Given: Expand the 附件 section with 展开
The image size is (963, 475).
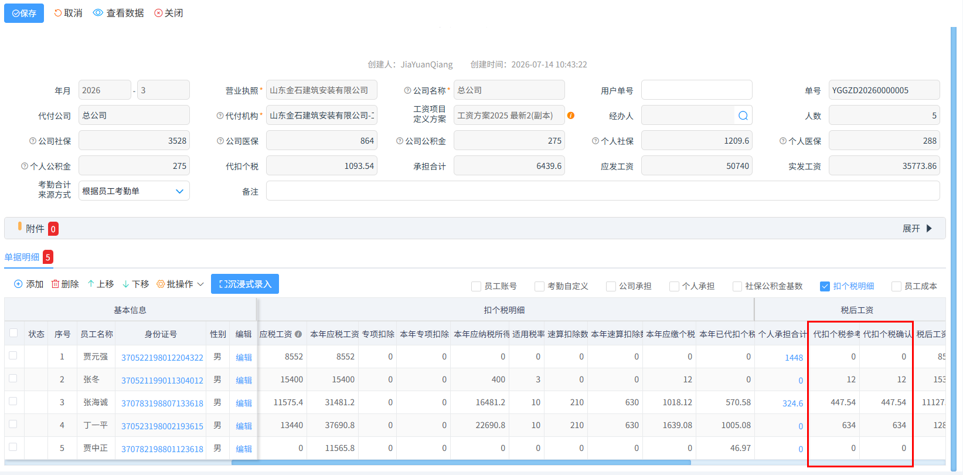Looking at the screenshot, I should 917,228.
